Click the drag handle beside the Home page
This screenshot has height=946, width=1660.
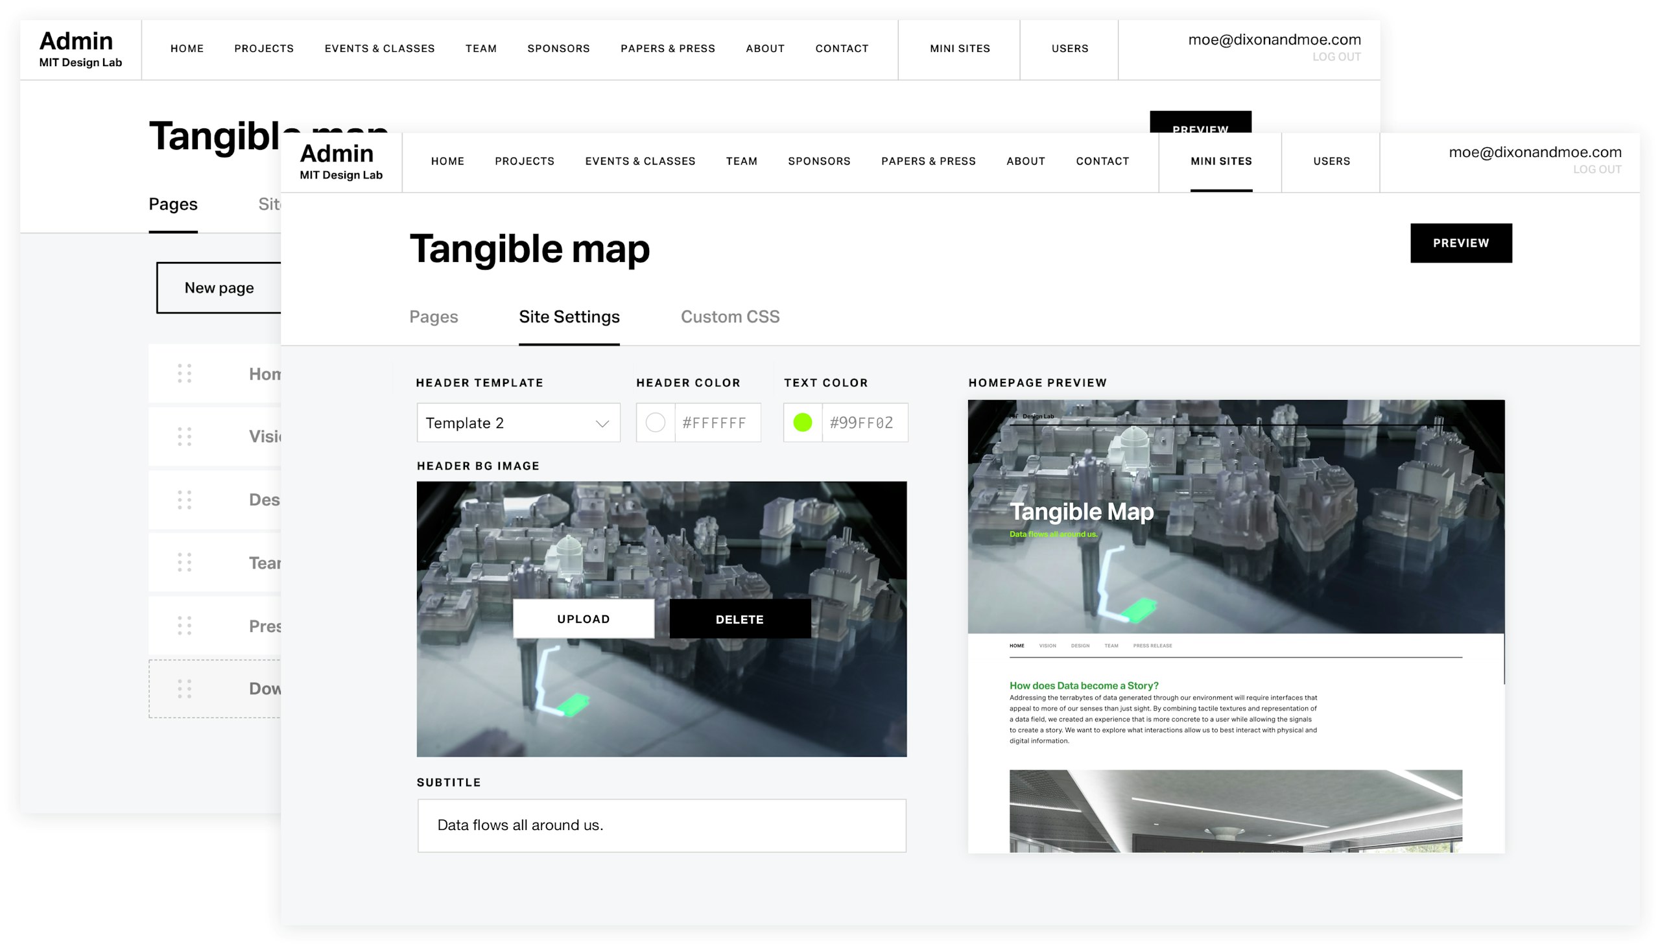pos(185,373)
